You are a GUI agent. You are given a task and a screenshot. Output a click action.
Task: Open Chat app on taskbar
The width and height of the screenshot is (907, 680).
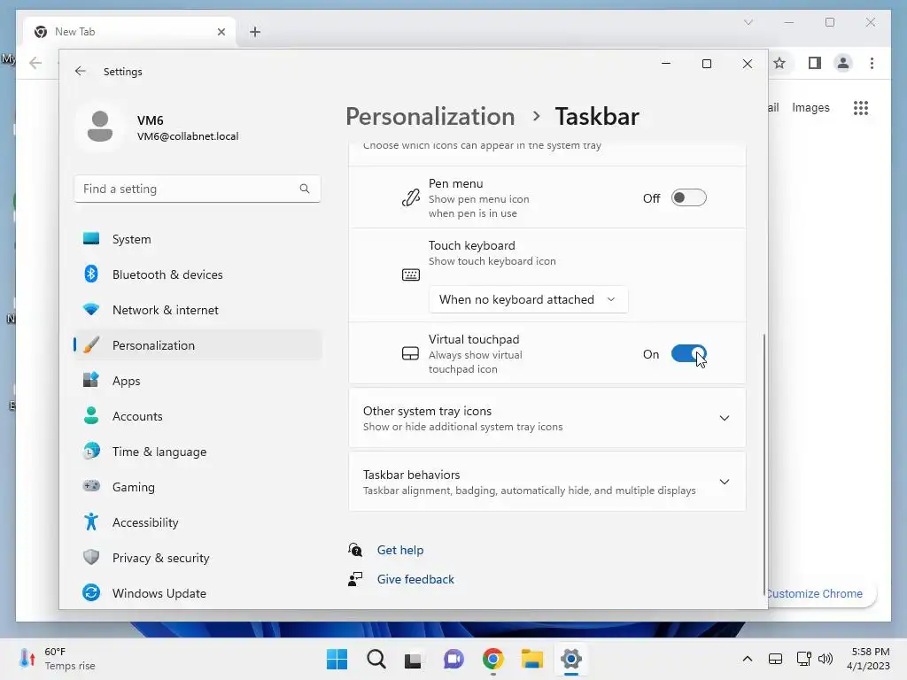click(453, 659)
